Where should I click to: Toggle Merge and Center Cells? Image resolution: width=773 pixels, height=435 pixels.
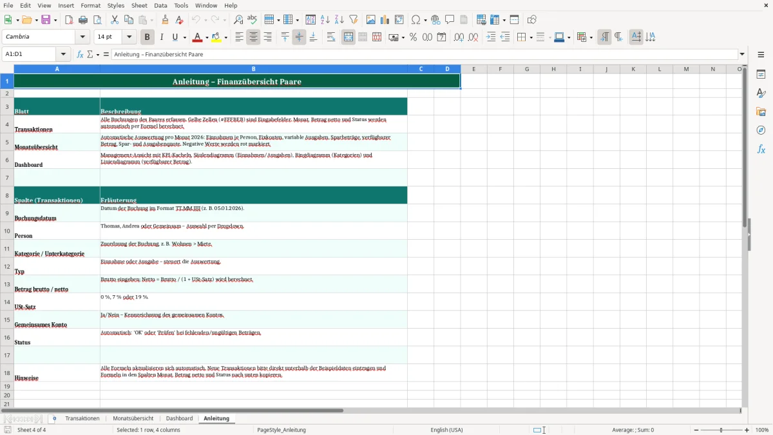point(348,37)
